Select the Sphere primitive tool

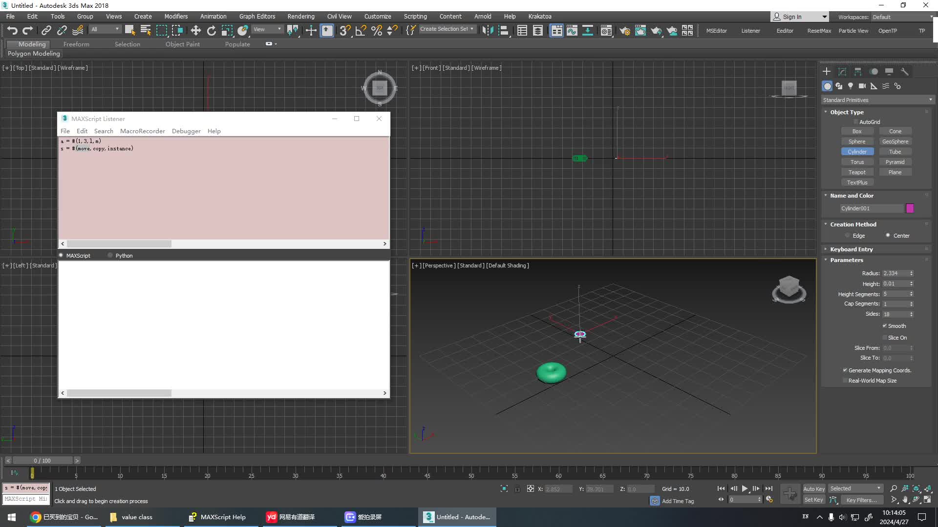click(857, 141)
